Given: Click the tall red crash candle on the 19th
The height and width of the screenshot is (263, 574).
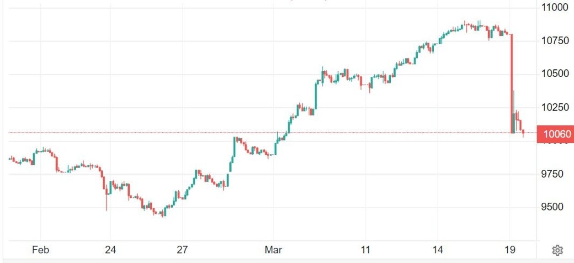Looking at the screenshot, I should 511,82.
